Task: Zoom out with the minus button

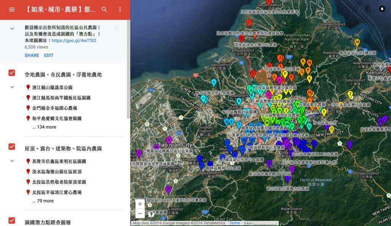Action: [x=140, y=213]
